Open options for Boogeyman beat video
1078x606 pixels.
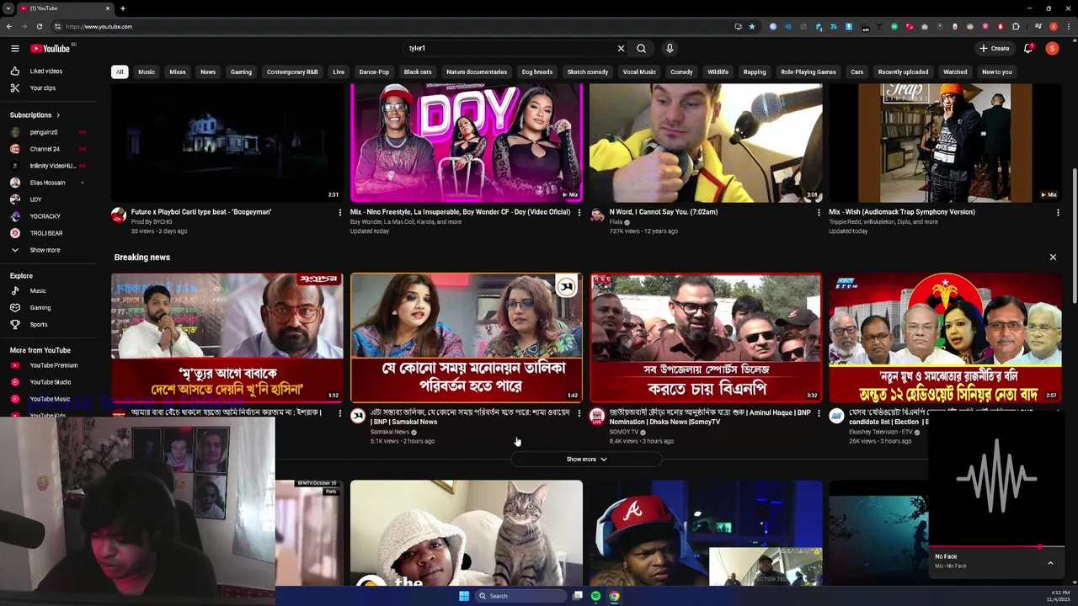click(x=339, y=213)
